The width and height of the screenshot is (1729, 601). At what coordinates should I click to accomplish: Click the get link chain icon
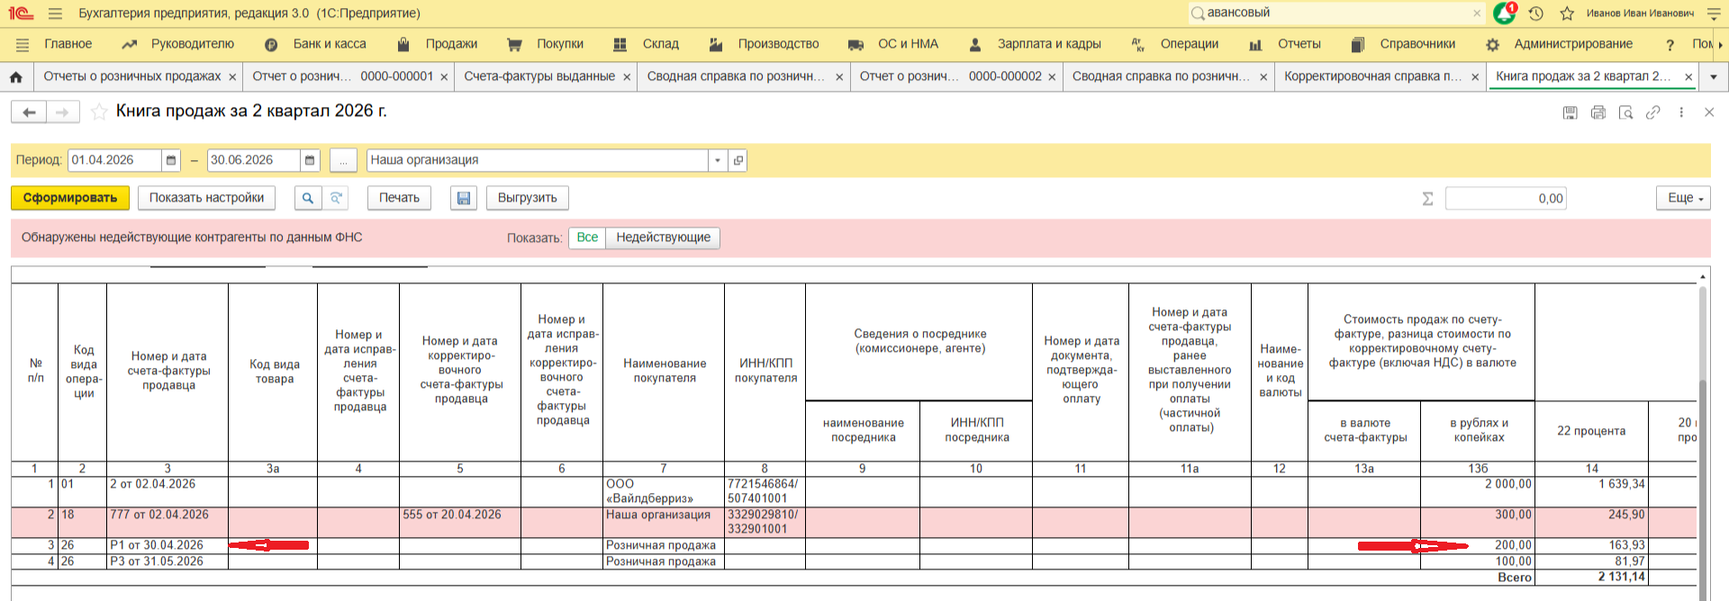pyautogui.click(x=1653, y=112)
